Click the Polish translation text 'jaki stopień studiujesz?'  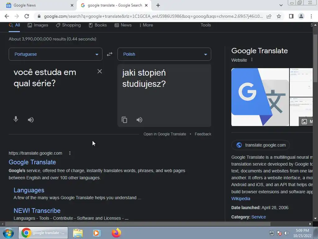tap(144, 78)
